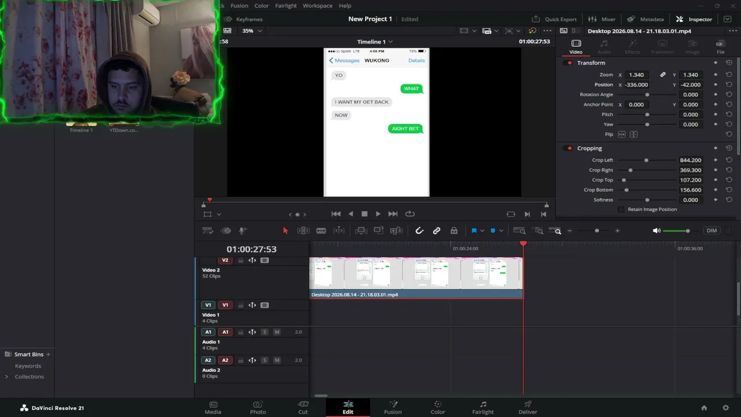Open marker color dropdown arrow
Image resolution: width=741 pixels, height=417 pixels.
click(x=501, y=231)
